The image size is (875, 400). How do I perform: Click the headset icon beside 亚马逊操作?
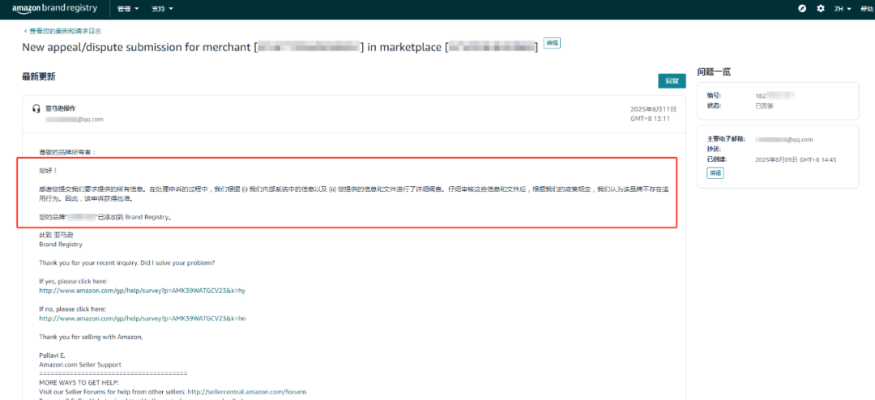[x=36, y=109]
